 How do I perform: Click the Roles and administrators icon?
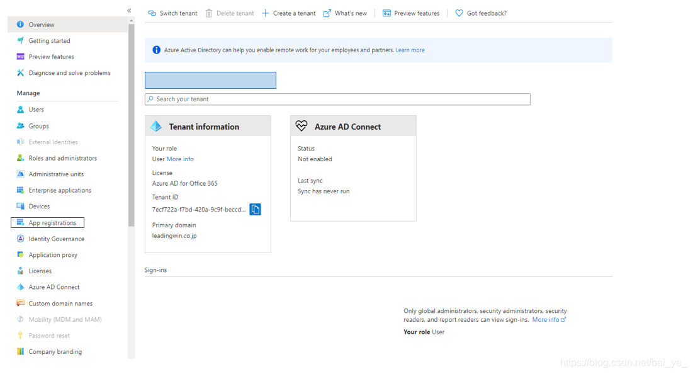tap(20, 158)
